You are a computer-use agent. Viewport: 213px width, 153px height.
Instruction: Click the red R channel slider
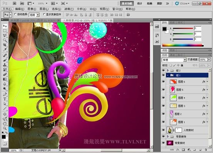pyautogui.click(x=183, y=28)
